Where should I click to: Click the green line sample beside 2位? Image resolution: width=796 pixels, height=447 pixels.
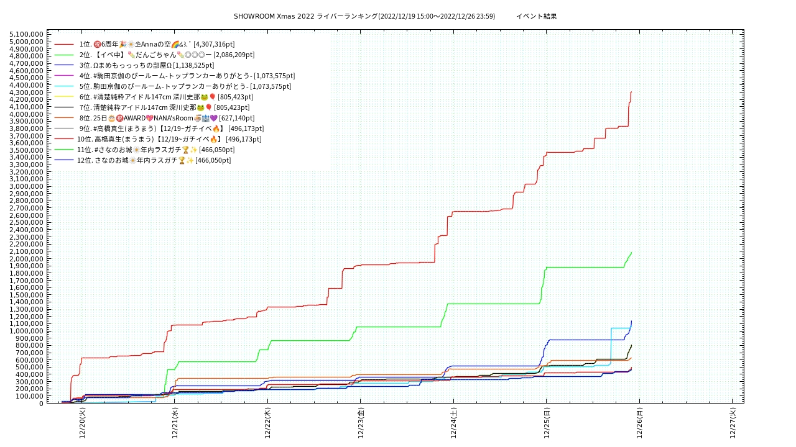[65, 55]
